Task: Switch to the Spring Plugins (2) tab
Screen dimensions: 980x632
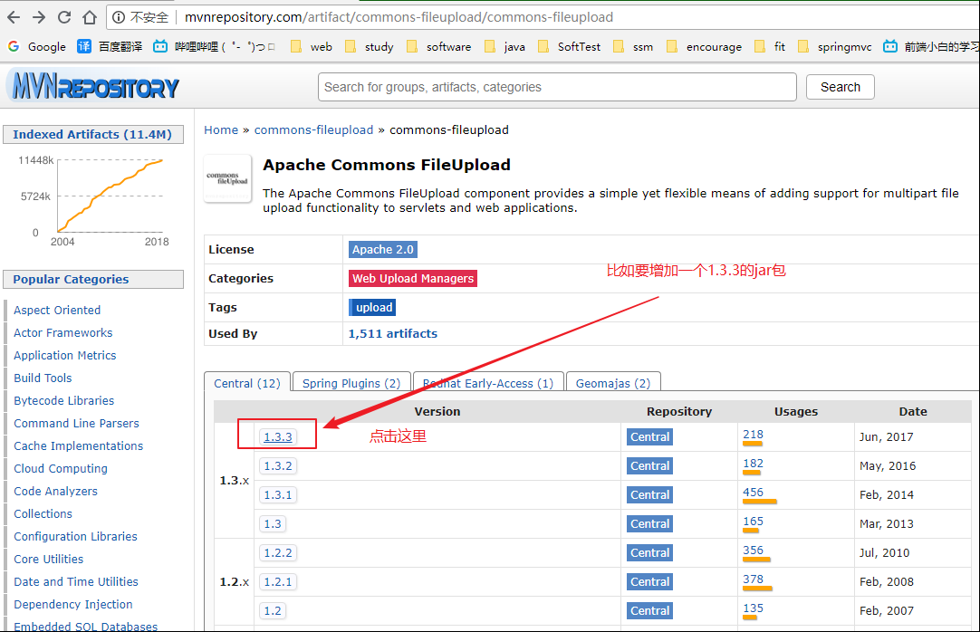Action: [351, 383]
